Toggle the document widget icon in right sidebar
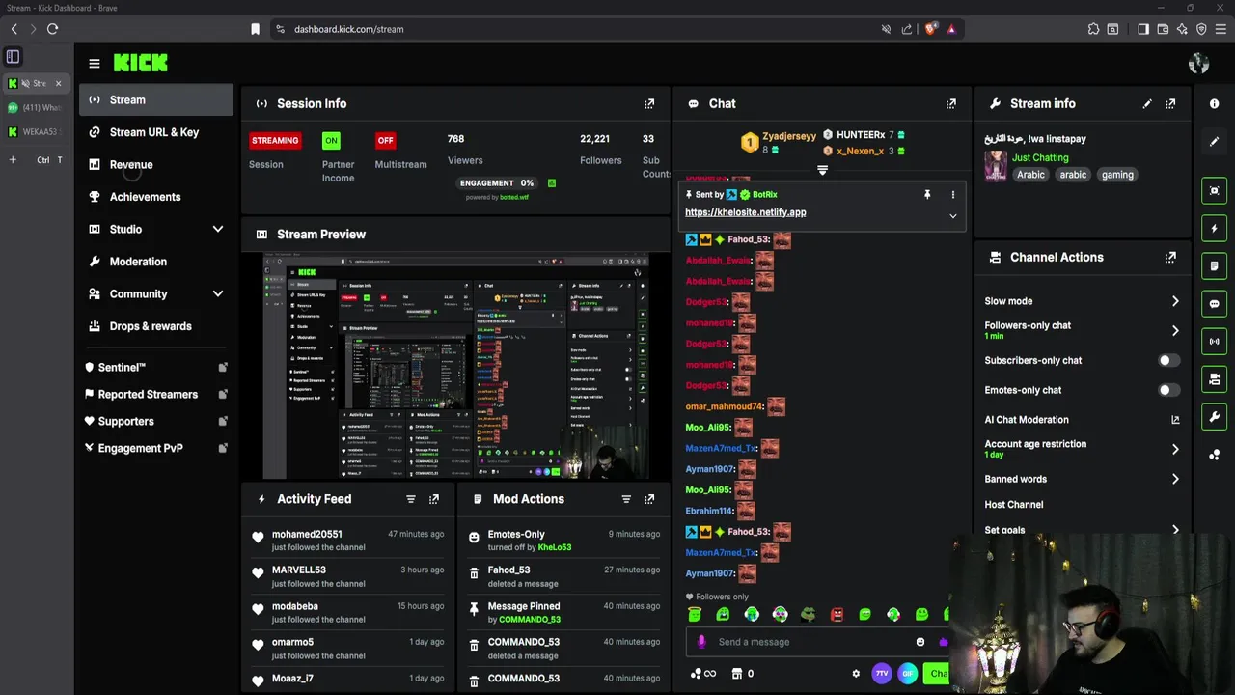Image resolution: width=1235 pixels, height=695 pixels. [1215, 265]
